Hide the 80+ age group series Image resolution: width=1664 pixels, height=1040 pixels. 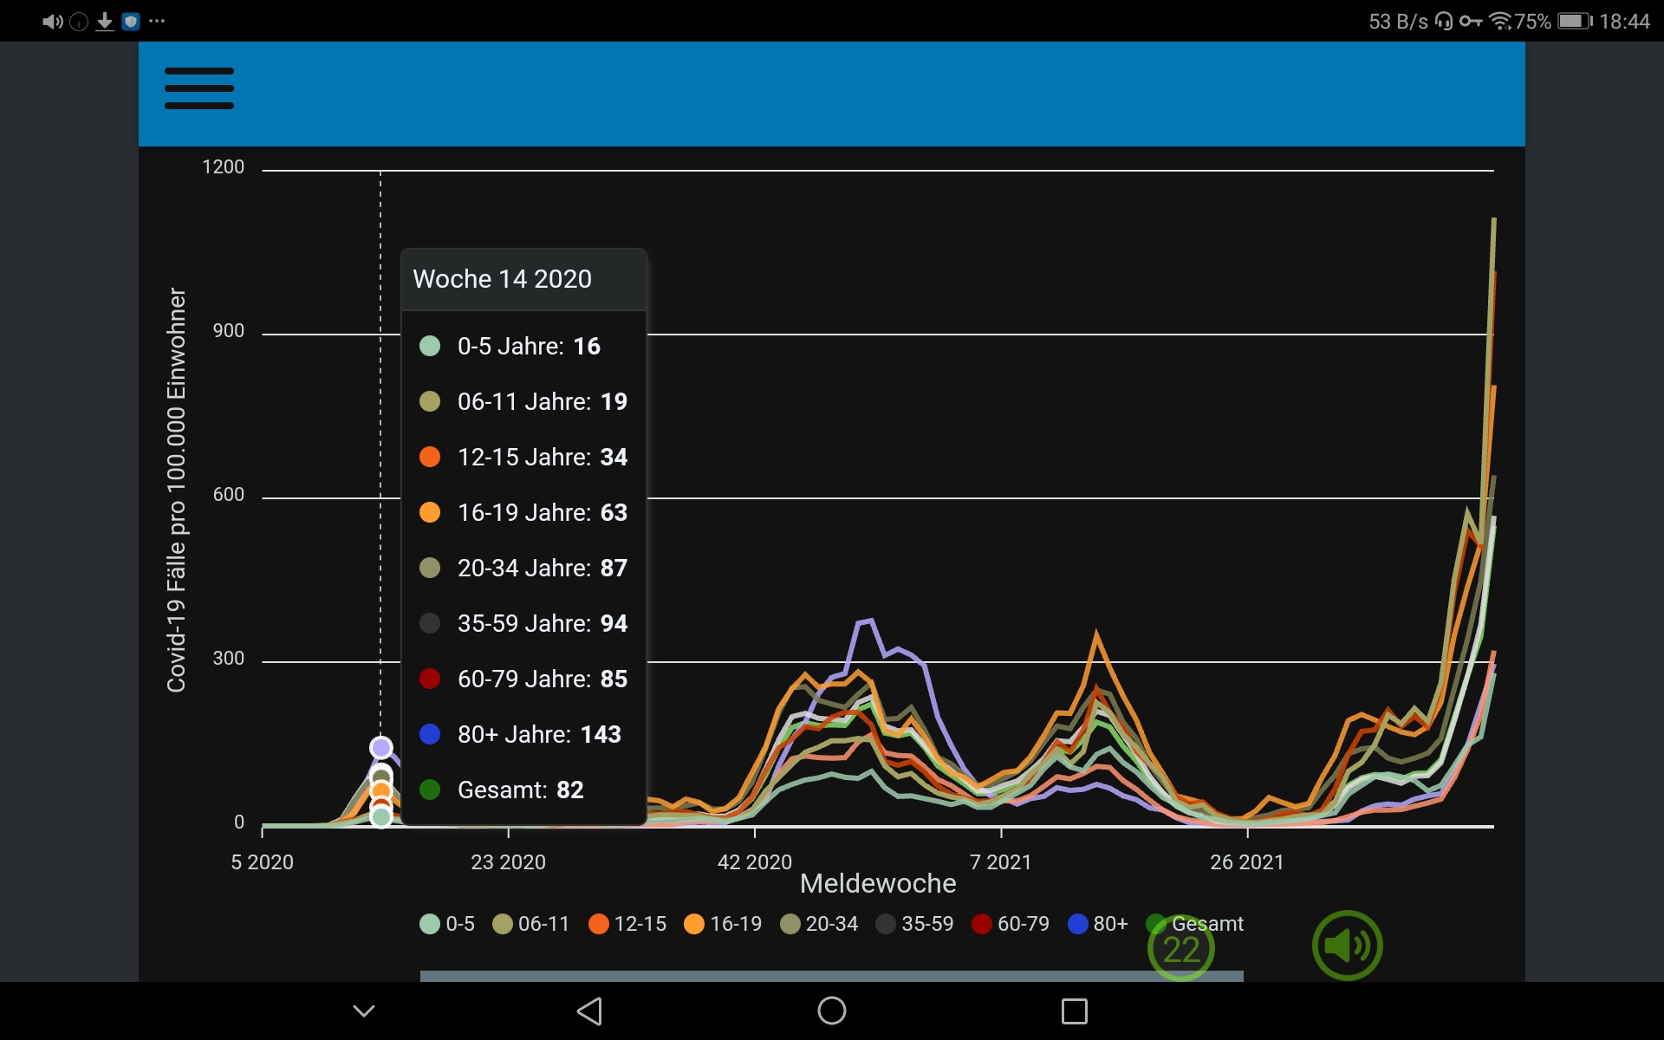[1098, 924]
